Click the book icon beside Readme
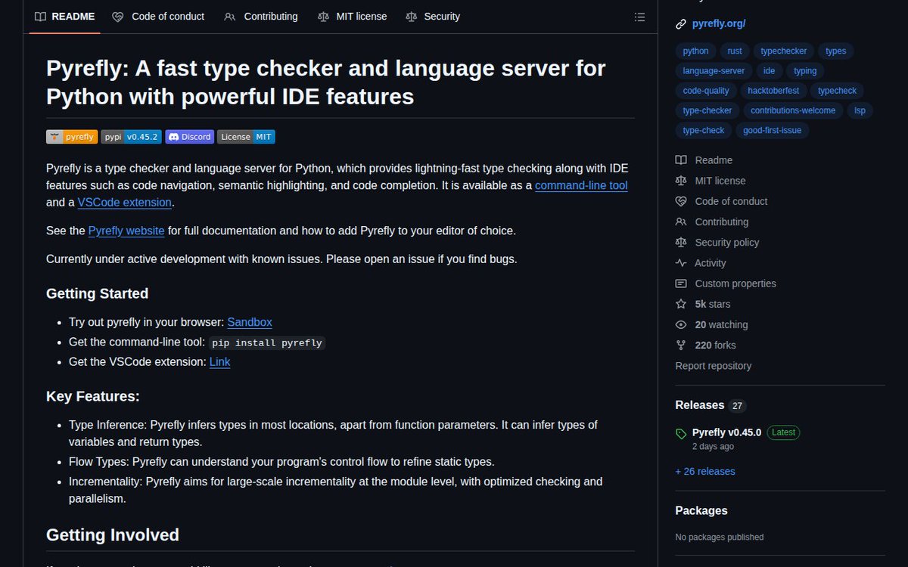Image resolution: width=908 pixels, height=567 pixels. click(x=680, y=160)
